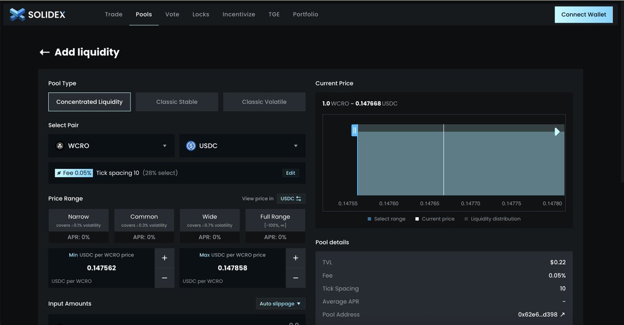Click the Pool details Fee value 0.05%
Screen dimensions: 624x325
pyautogui.click(x=557, y=276)
